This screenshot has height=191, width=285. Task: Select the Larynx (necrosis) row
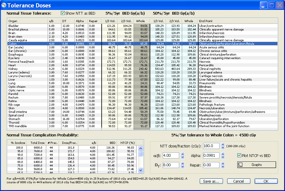tap(142, 76)
